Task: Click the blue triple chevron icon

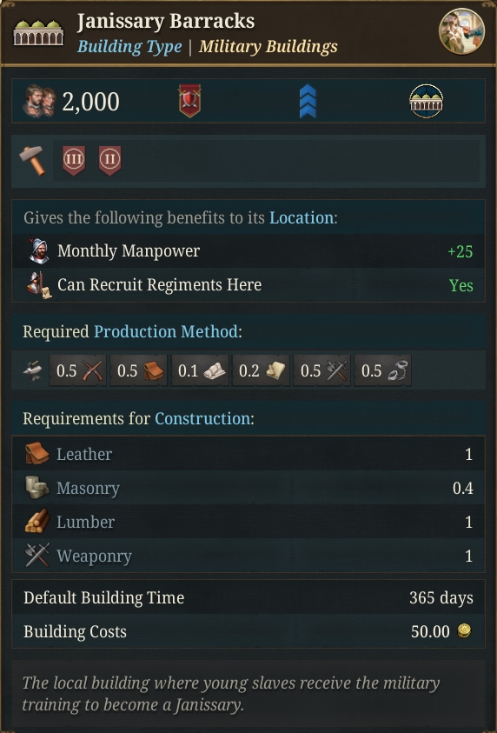Action: tap(308, 101)
